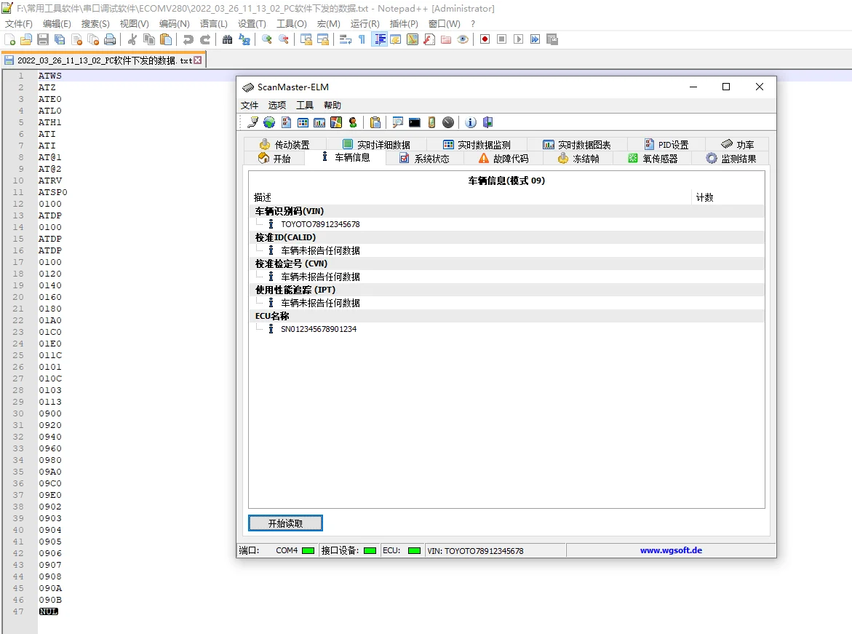Click the New file icon in Notepad++
The image size is (852, 634).
click(x=9, y=39)
